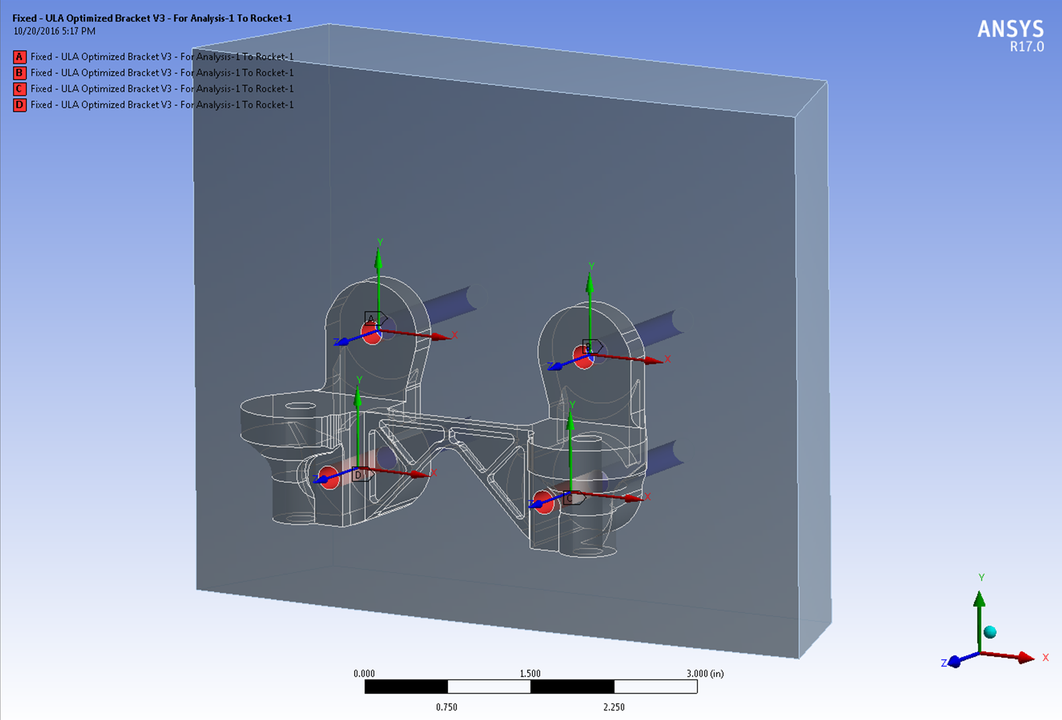Image resolution: width=1062 pixels, height=720 pixels.
Task: Click the red legend box labeled B
Action: tap(20, 73)
